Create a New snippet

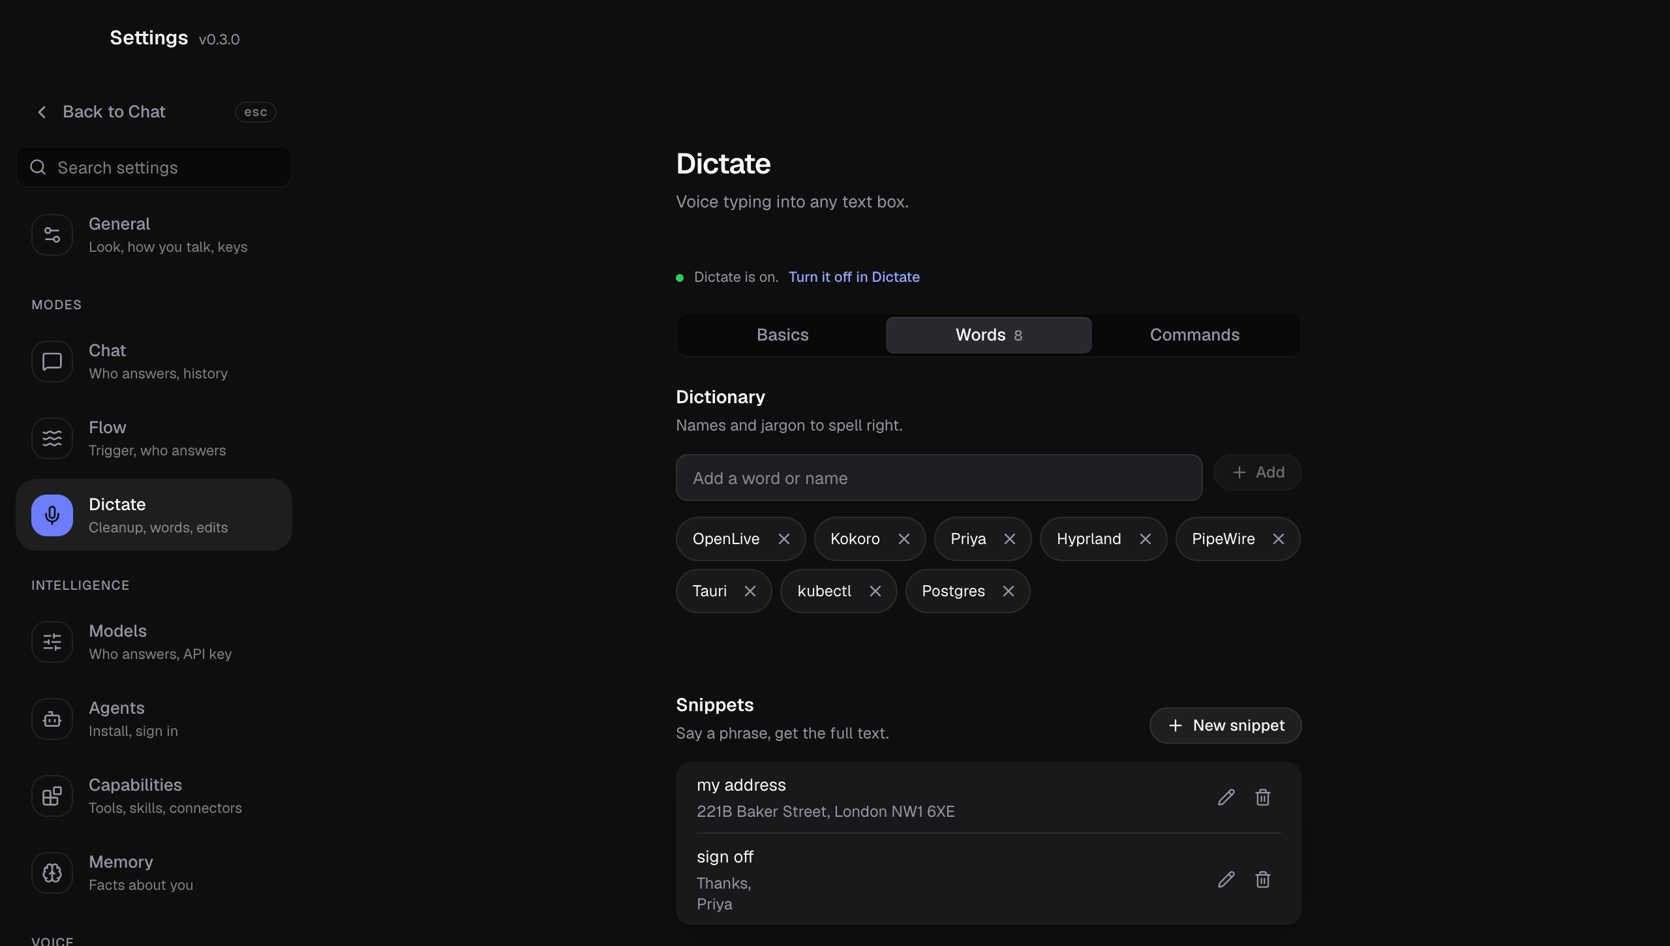click(1226, 725)
